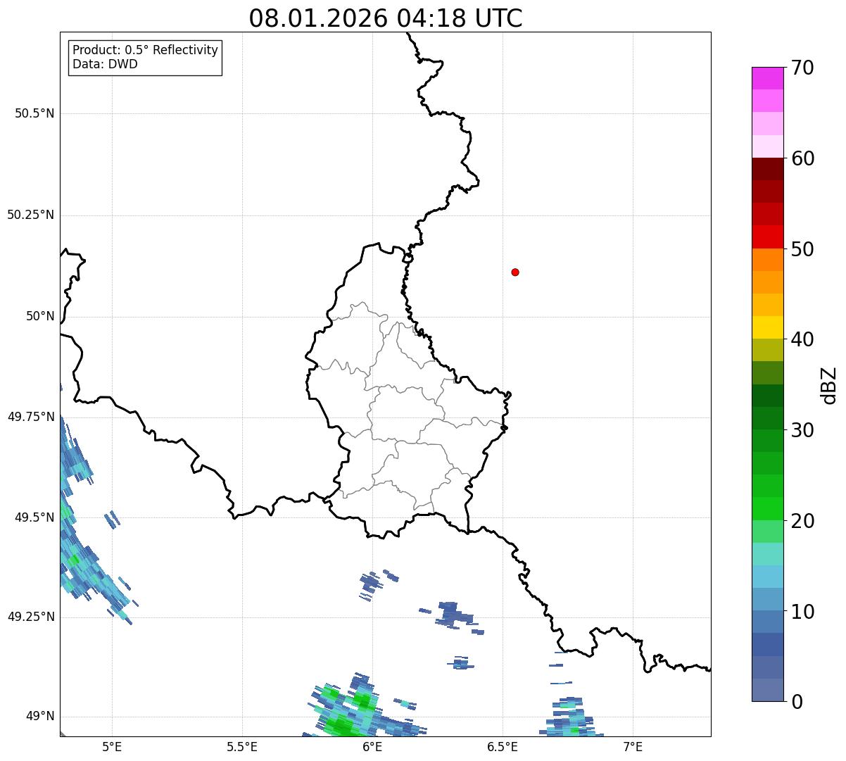Viewport: 846px width, 761px height.
Task: Click the 49.5°N latitude label
Action: point(34,517)
